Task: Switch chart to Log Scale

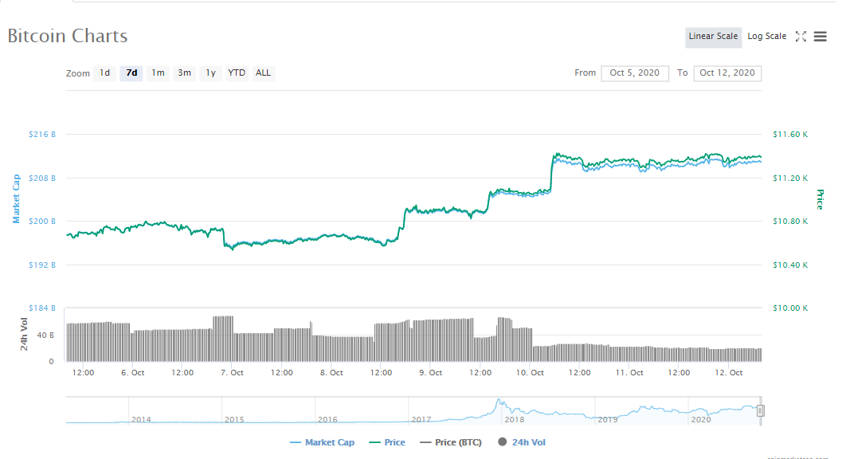Action: pyautogui.click(x=766, y=37)
